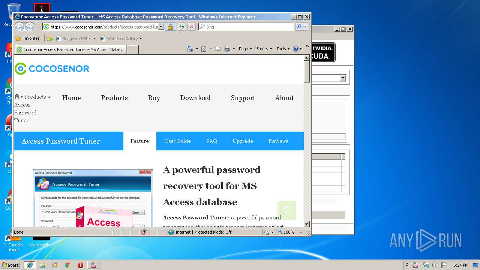Open the Products site menu
The image size is (480, 270).
[x=114, y=98]
